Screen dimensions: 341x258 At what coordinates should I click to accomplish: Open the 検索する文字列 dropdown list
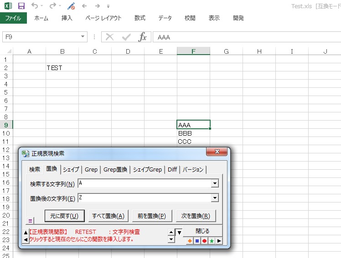pos(215,183)
